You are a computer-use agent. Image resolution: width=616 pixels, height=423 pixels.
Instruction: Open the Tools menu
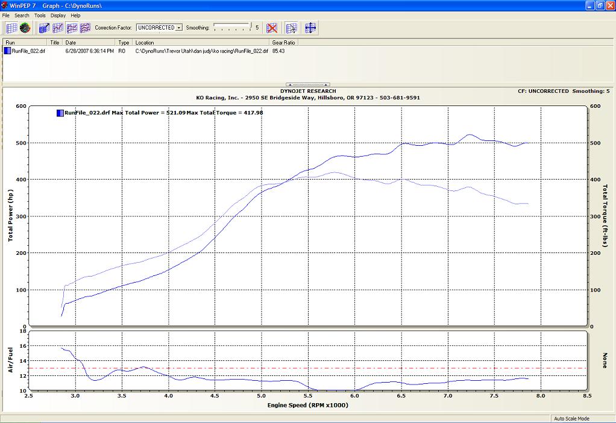coord(40,15)
